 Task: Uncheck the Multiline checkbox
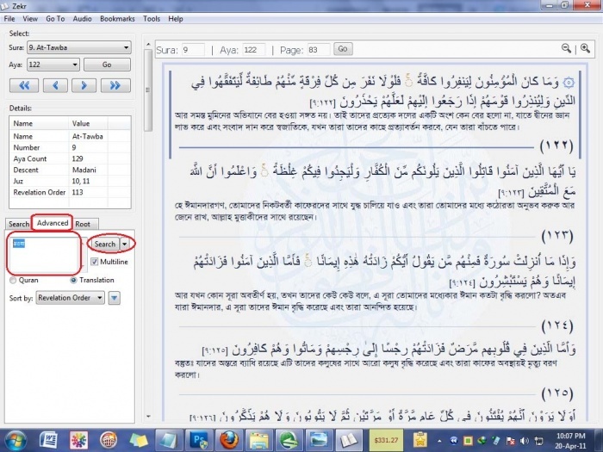click(95, 262)
